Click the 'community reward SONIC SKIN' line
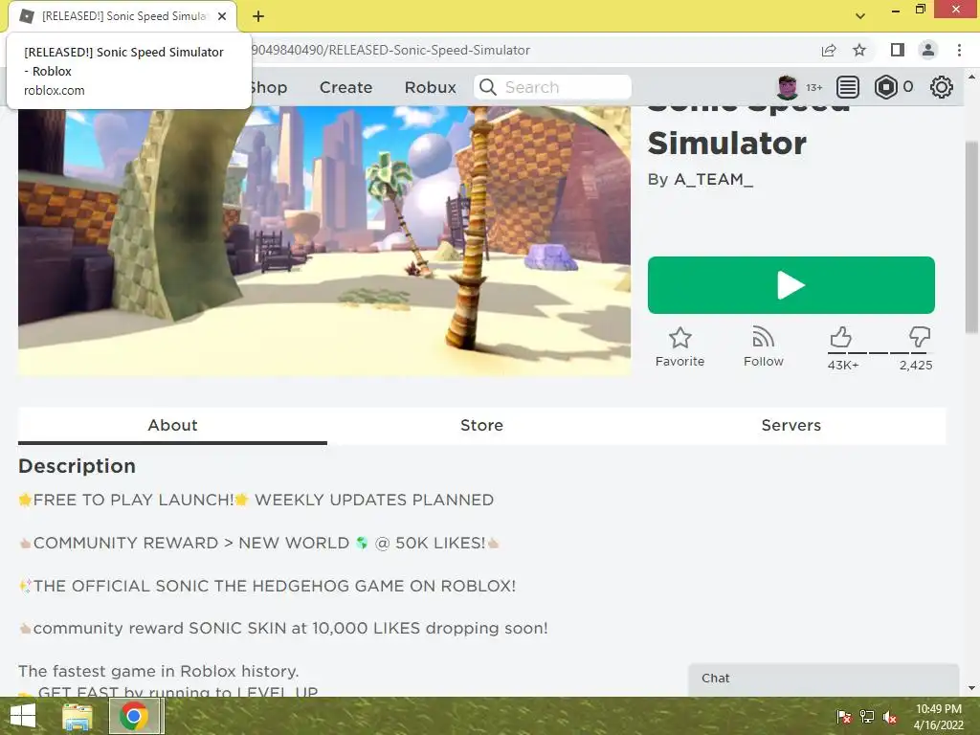980x735 pixels. (x=283, y=628)
